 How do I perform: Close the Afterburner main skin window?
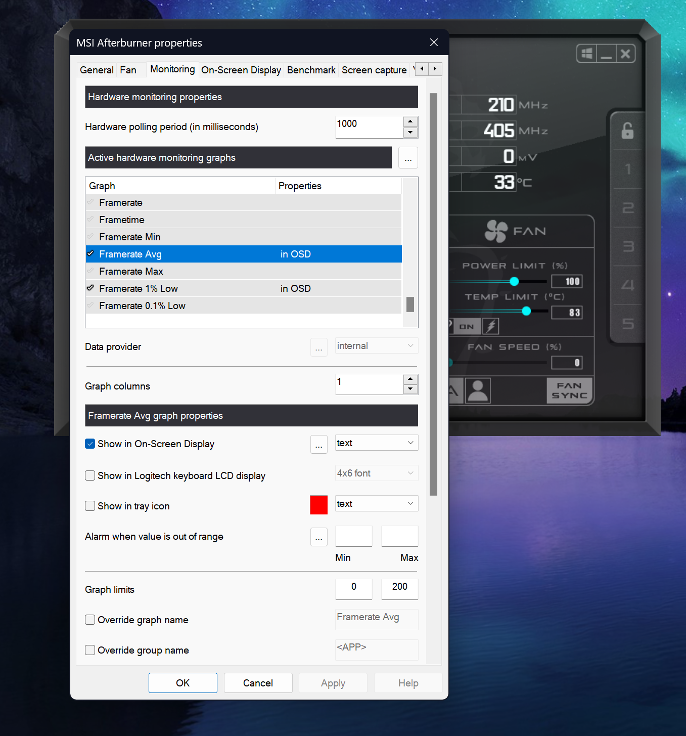[625, 54]
